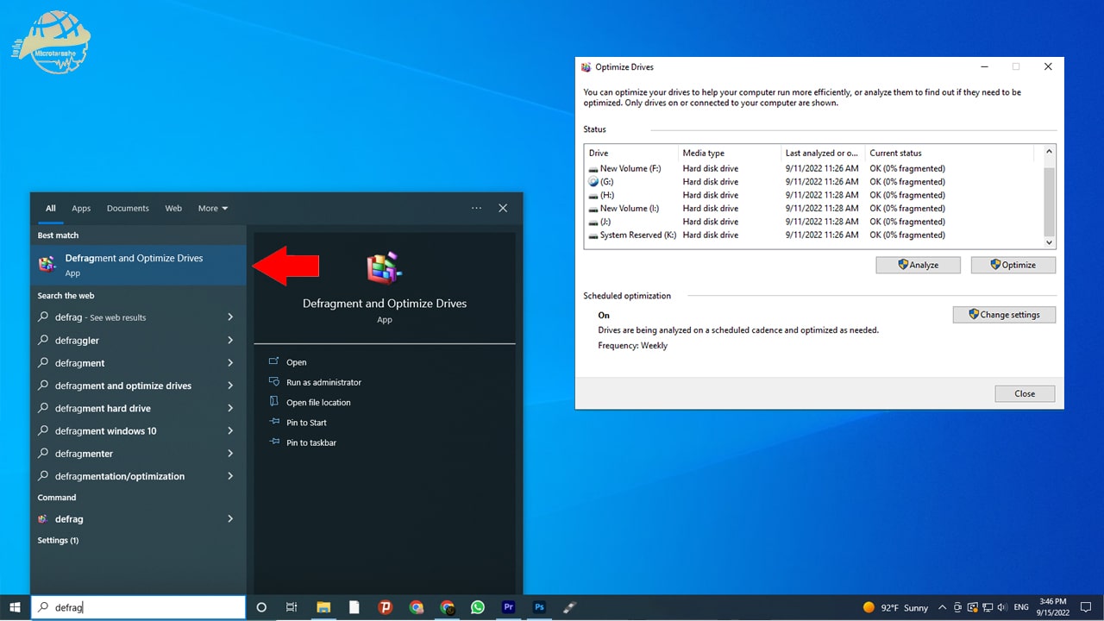Image resolution: width=1104 pixels, height=621 pixels.
Task: Open WhatsApp from taskbar
Action: point(478,607)
